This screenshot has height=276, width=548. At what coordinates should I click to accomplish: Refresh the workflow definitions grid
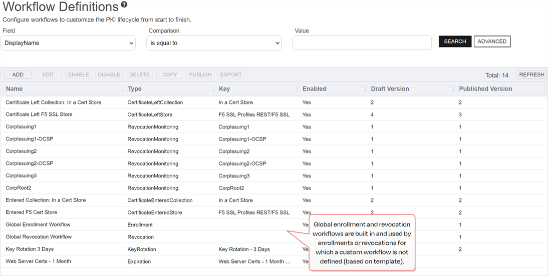click(531, 74)
